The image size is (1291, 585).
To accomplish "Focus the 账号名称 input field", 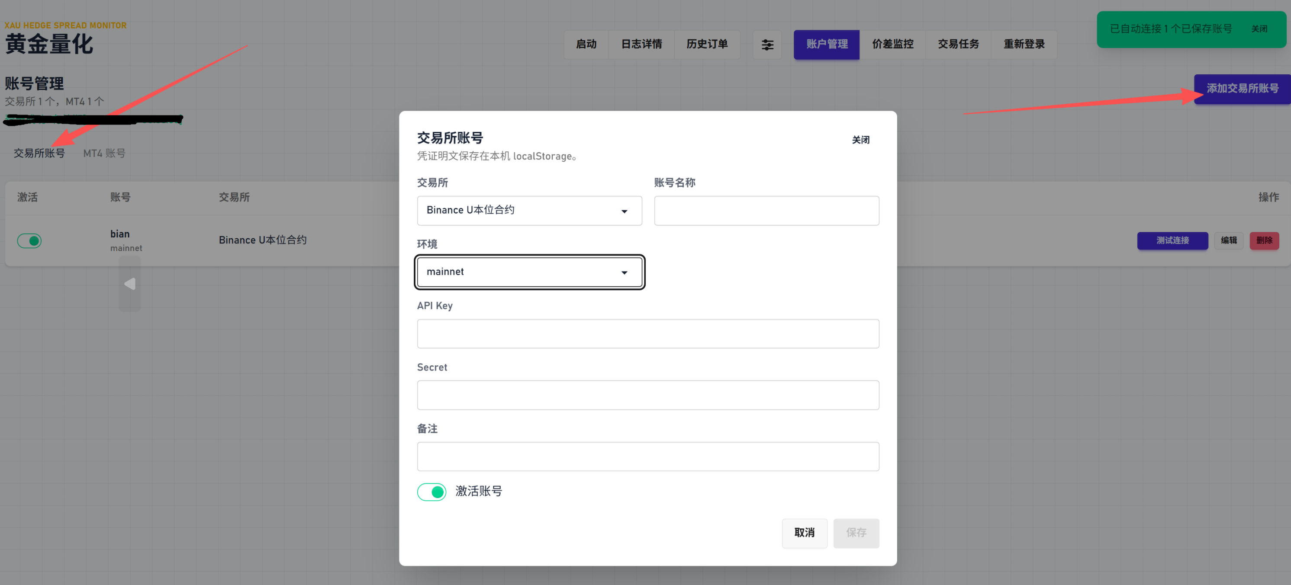I will click(x=766, y=211).
